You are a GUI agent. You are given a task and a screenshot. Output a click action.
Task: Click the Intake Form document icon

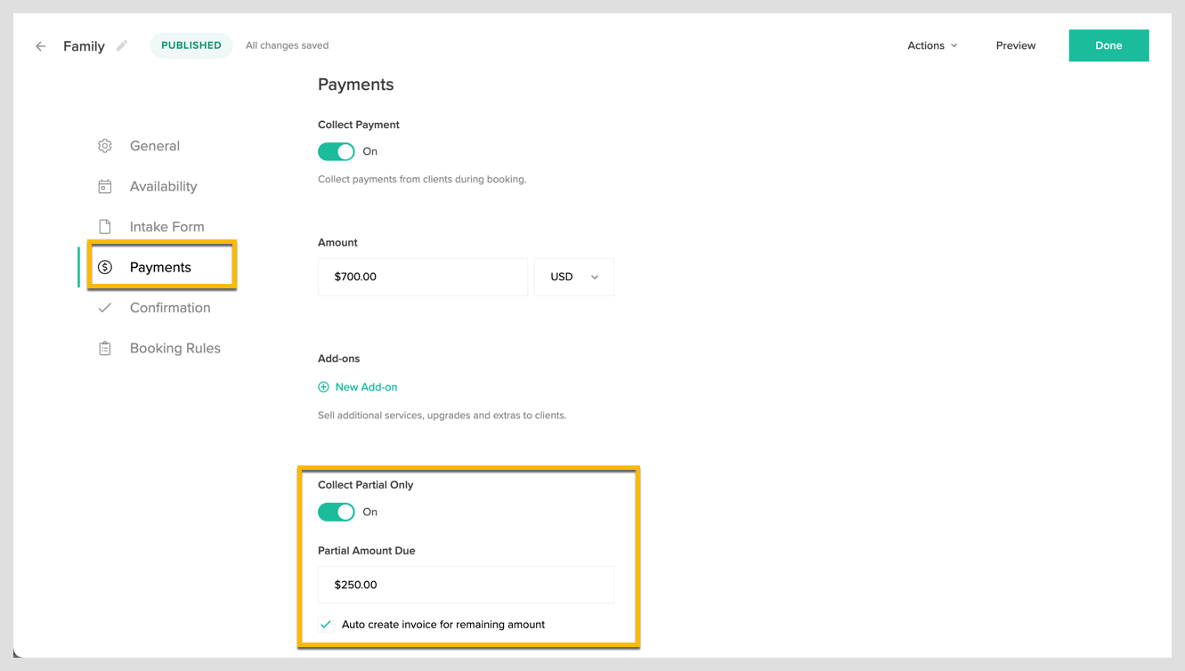coord(105,227)
